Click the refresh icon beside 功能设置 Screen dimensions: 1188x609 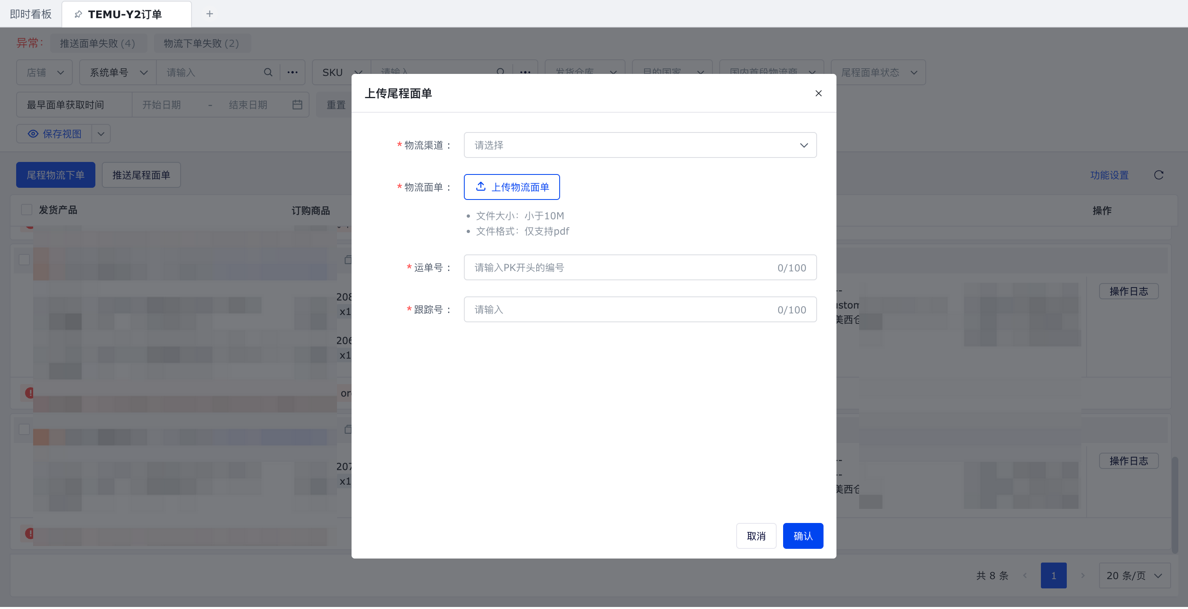[x=1159, y=175]
